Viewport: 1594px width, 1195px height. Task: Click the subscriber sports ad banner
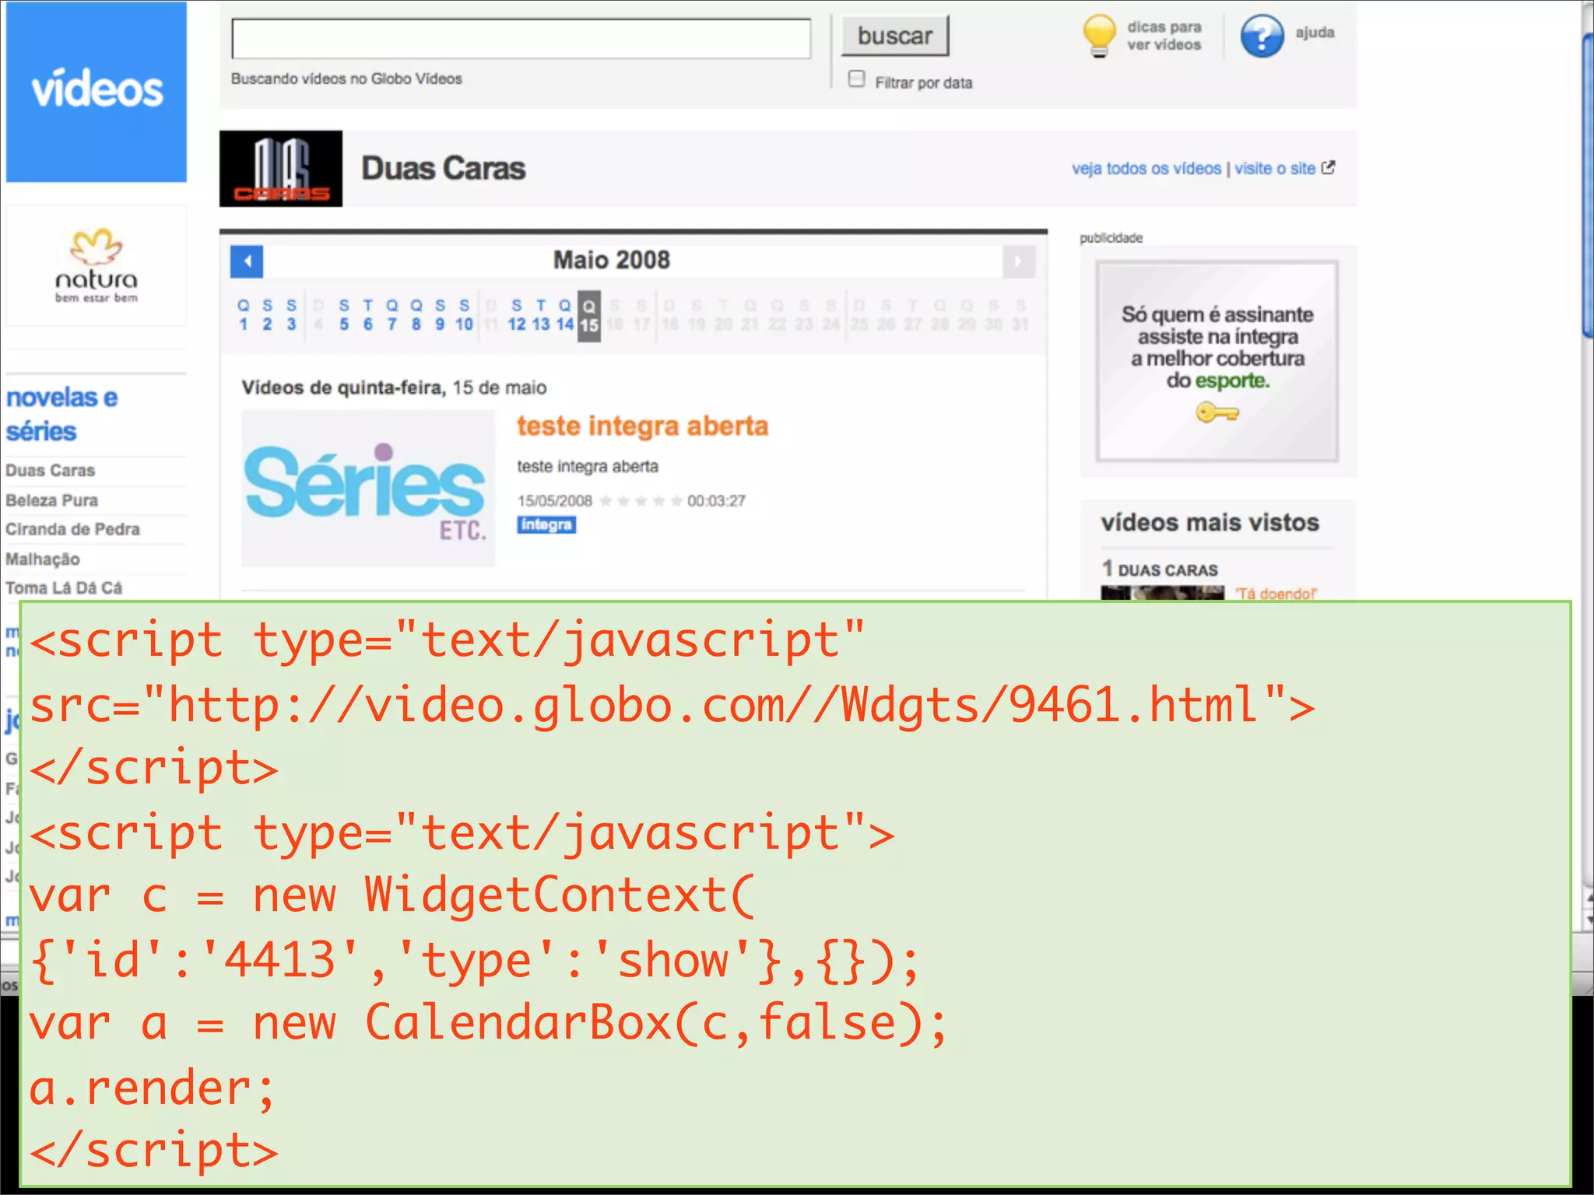[x=1217, y=361]
